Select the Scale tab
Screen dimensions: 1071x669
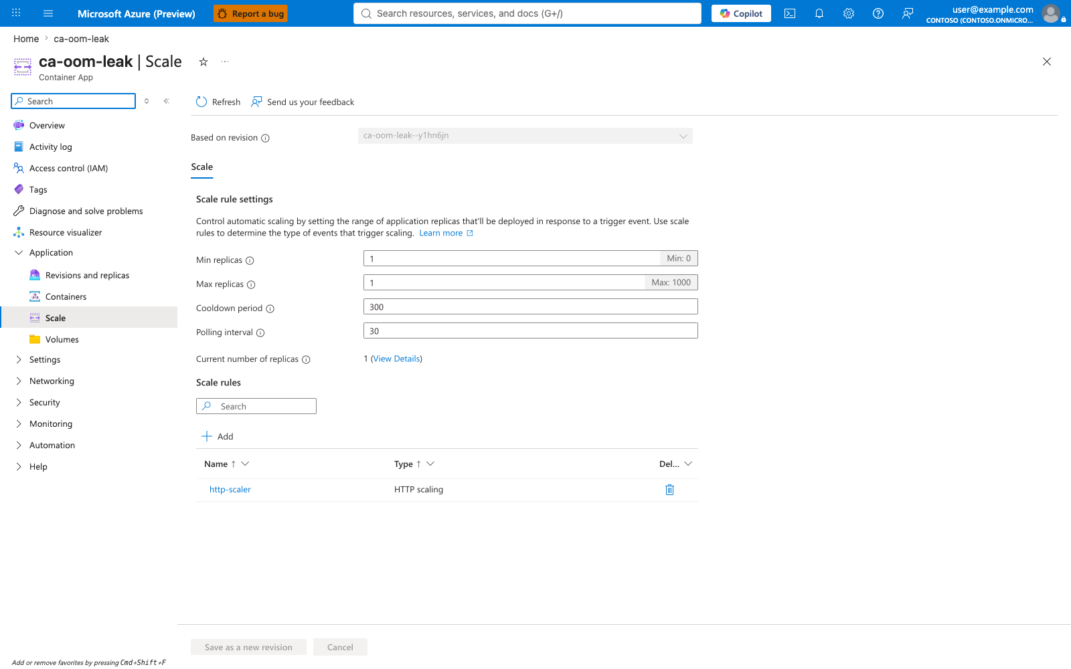tap(202, 167)
